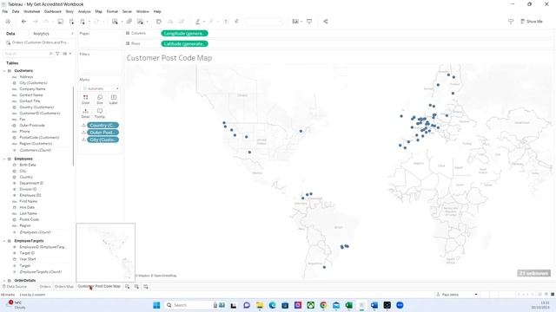
Task: Open the Worksheet menu
Action: tap(31, 11)
